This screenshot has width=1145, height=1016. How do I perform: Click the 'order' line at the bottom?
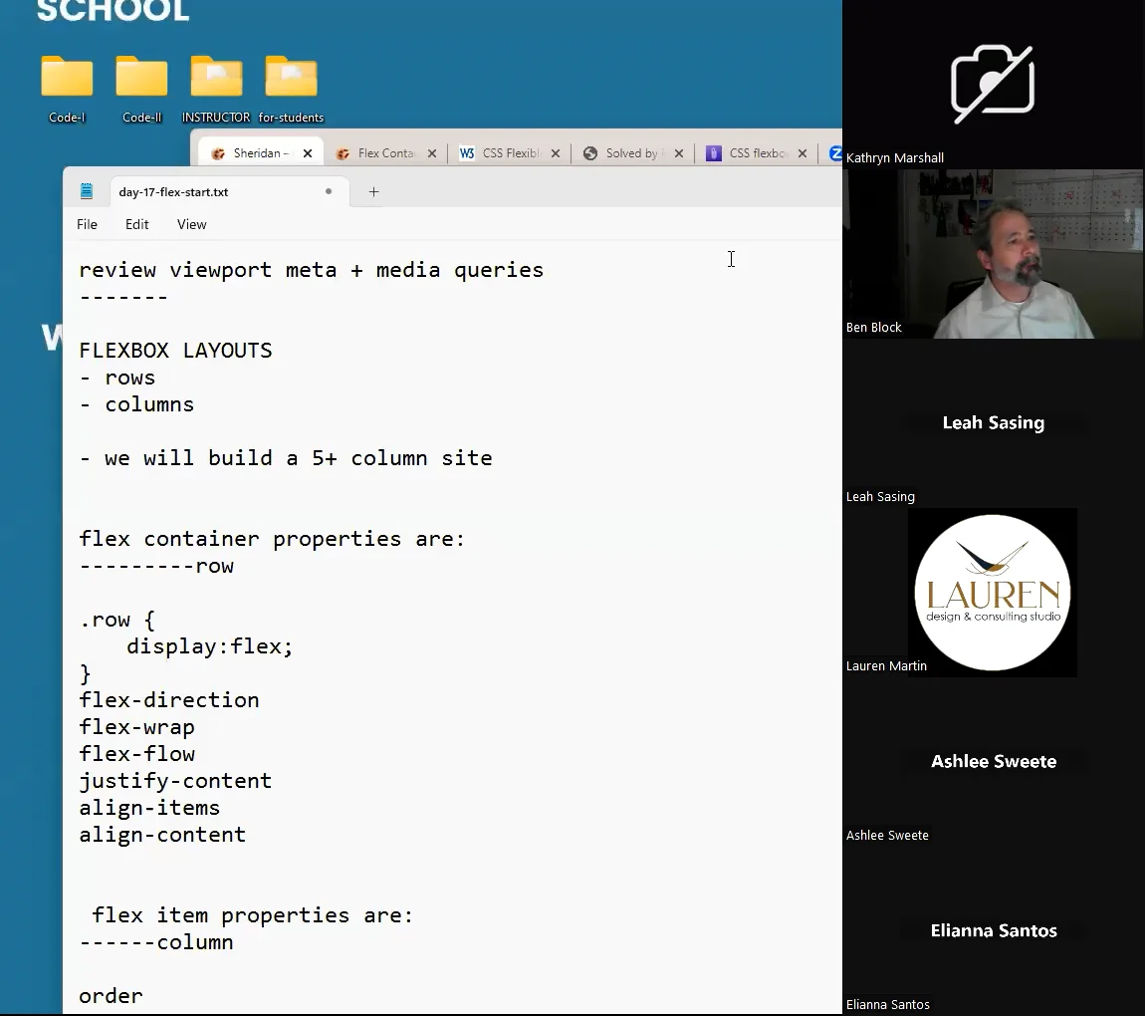pos(111,996)
